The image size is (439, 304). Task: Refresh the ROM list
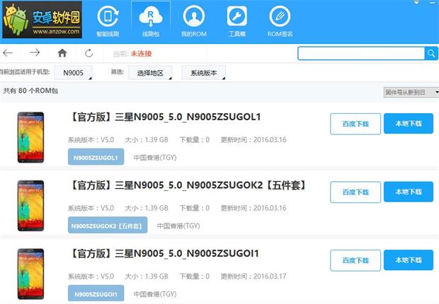[x=89, y=53]
